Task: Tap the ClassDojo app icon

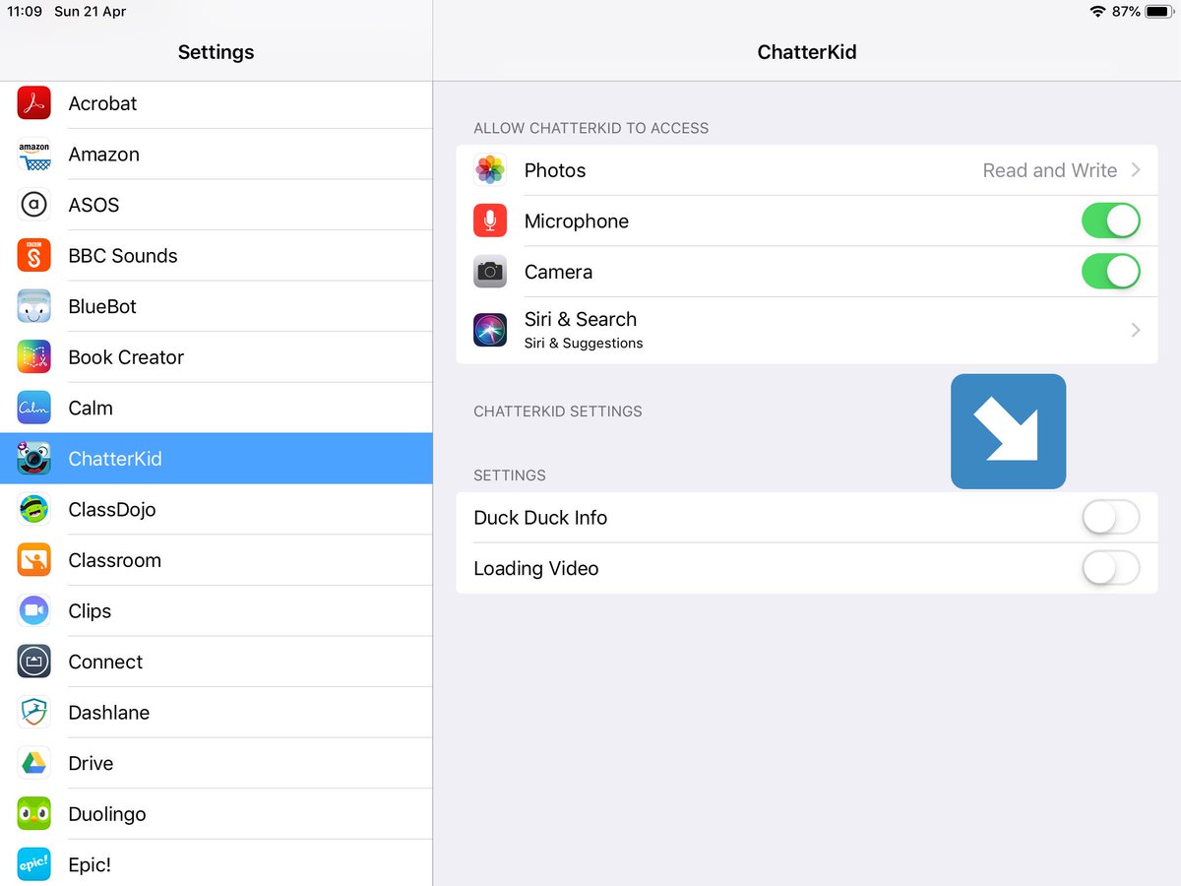Action: click(34, 509)
